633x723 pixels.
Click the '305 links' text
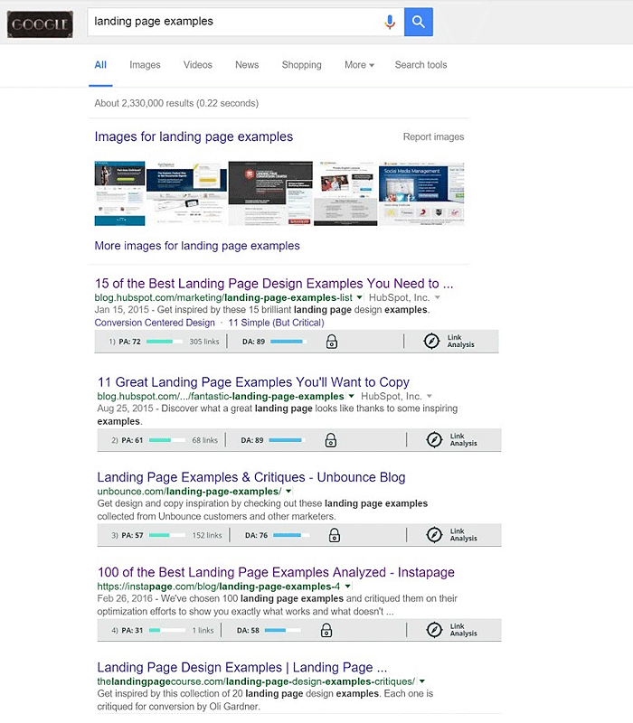point(204,342)
